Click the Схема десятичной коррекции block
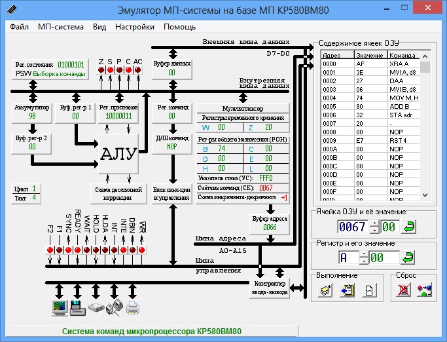 point(118,194)
